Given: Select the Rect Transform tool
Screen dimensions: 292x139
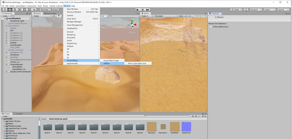Looking at the screenshot, I should (x=24, y=10).
